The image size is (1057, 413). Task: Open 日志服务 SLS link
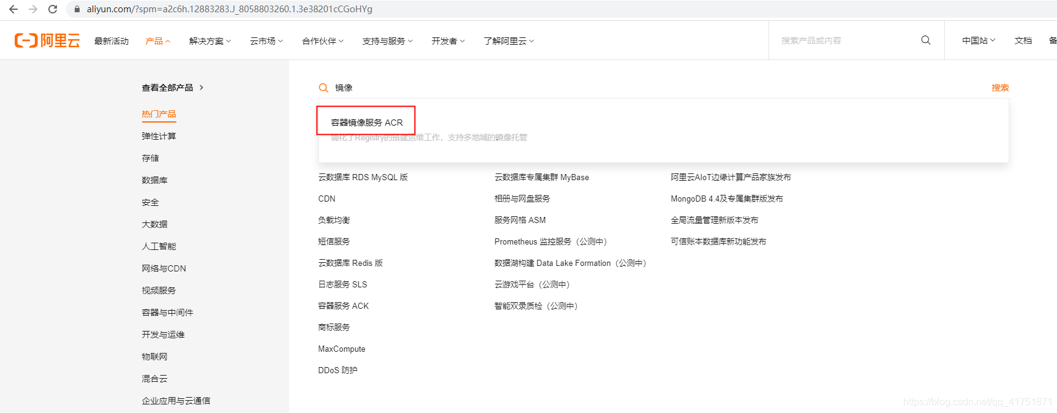coord(342,284)
